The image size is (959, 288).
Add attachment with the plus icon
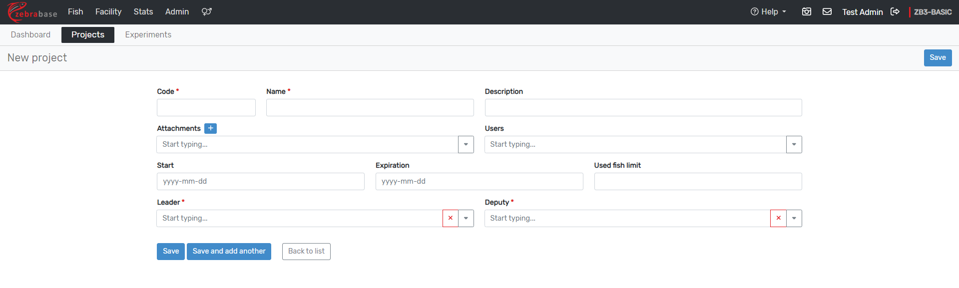[x=210, y=128]
